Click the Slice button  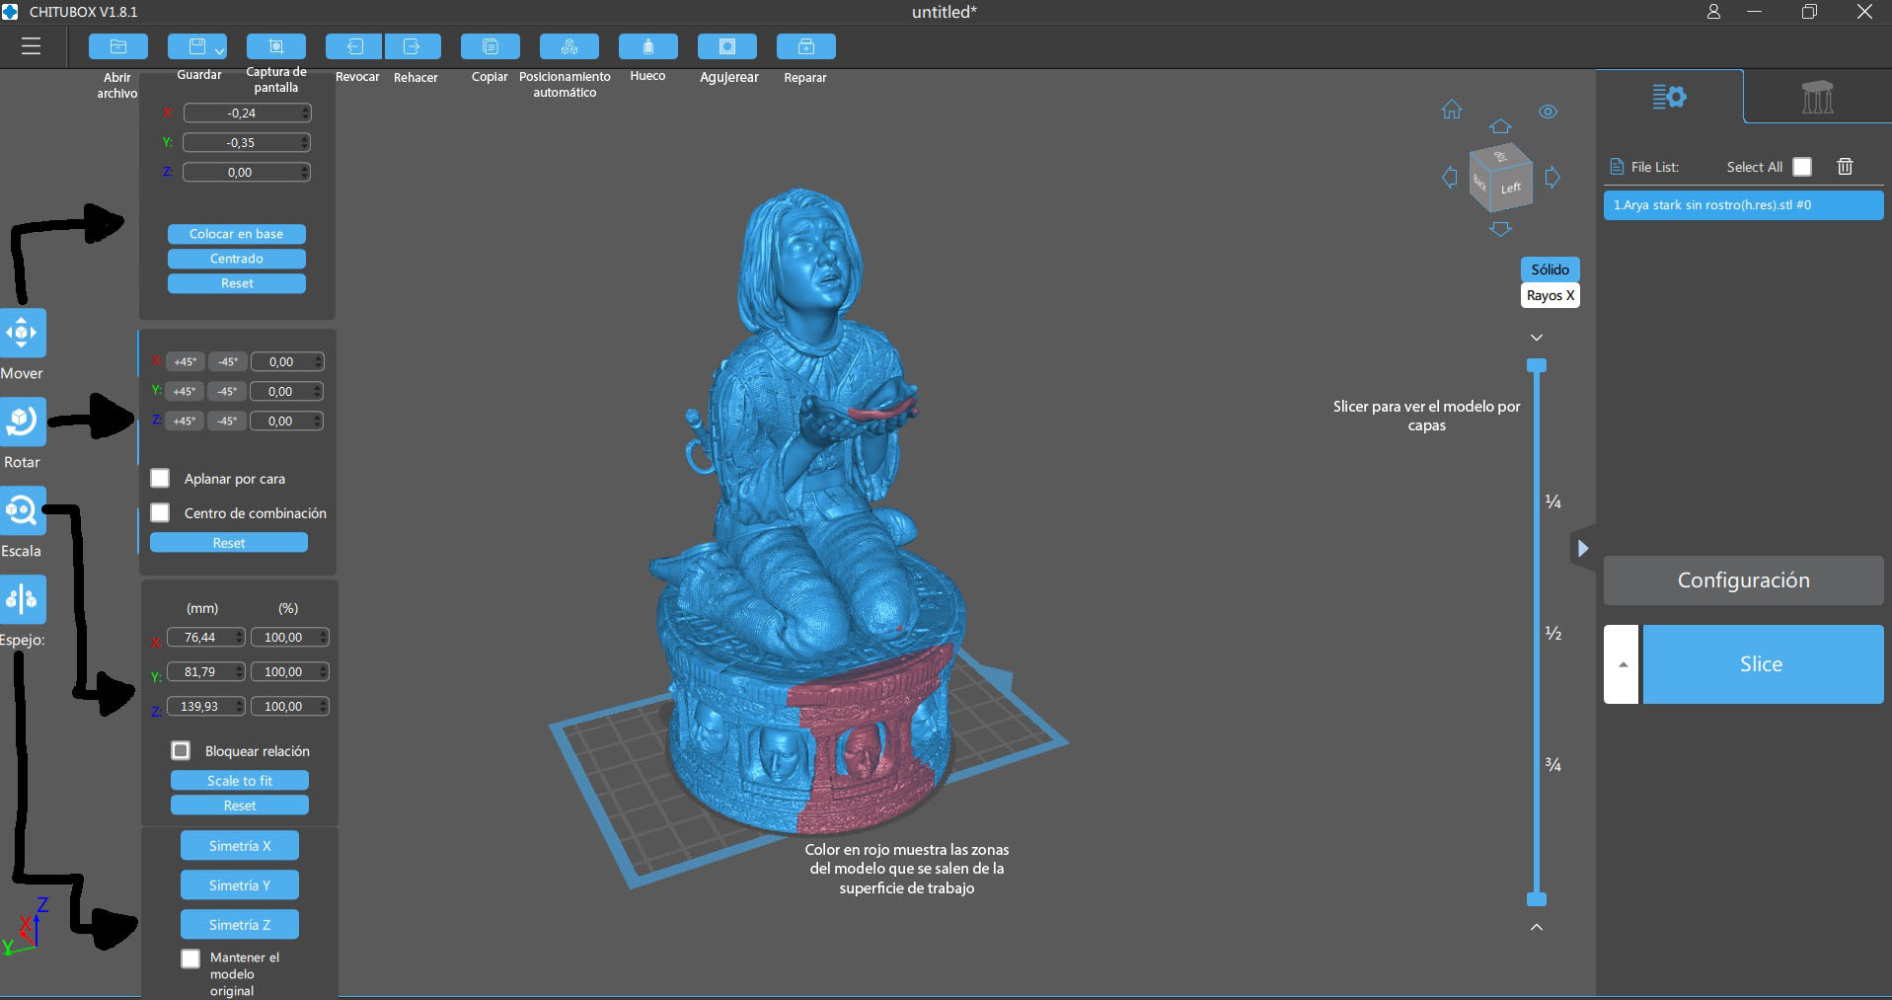[x=1763, y=664]
